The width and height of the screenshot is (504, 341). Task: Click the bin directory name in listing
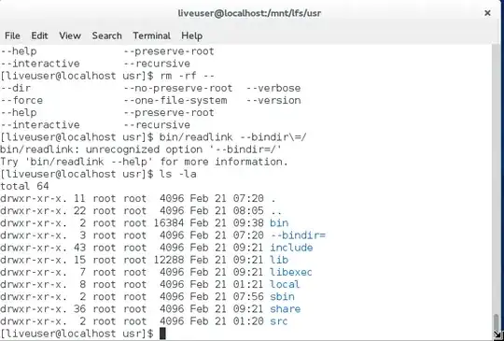[279, 223]
